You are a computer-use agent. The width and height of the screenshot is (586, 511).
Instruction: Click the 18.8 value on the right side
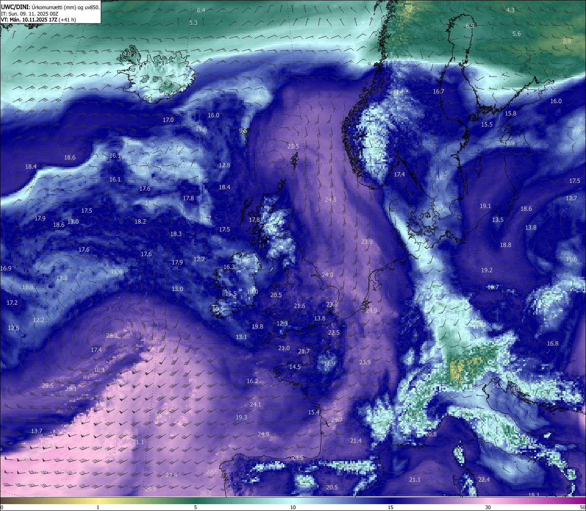[505, 245]
